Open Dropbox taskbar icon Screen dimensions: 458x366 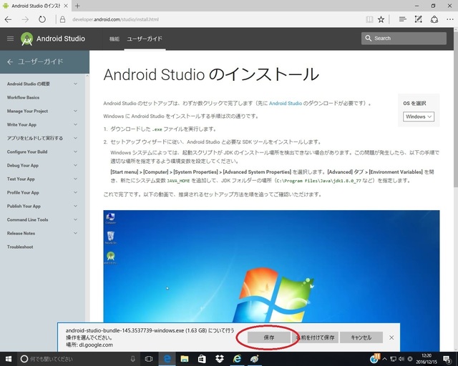(220, 359)
